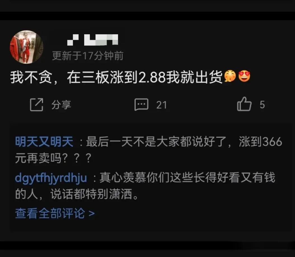Click the comment count 21

(161, 105)
